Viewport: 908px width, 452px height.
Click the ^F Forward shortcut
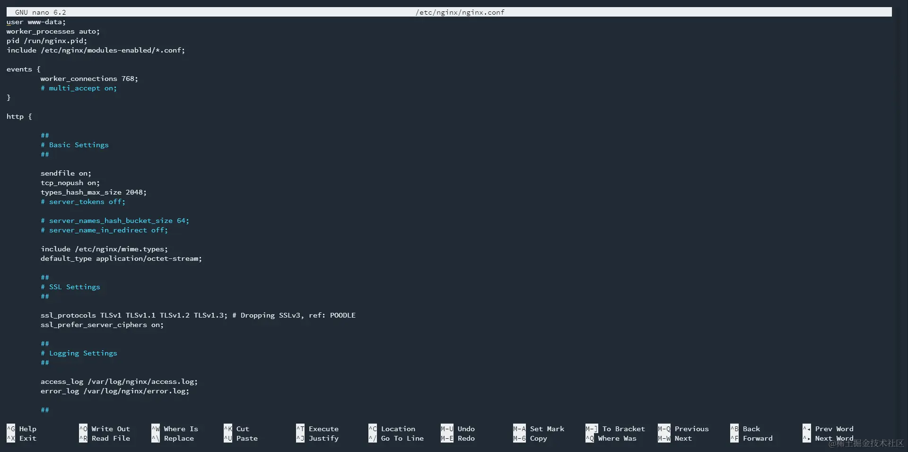click(751, 438)
